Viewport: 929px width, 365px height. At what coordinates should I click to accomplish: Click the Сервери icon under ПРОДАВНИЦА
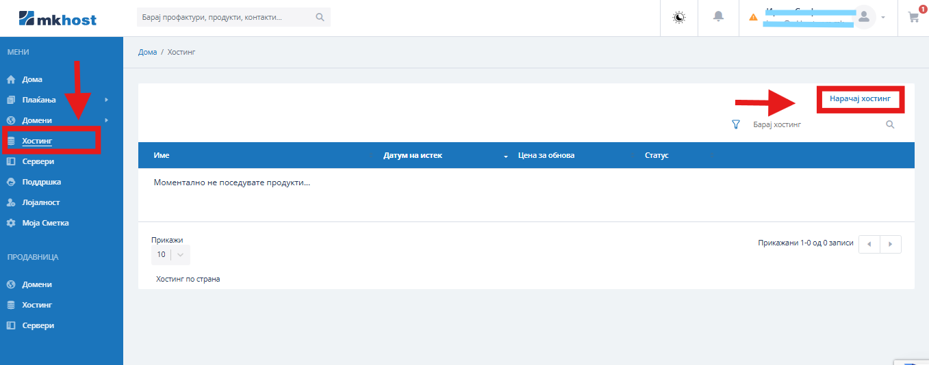tap(11, 325)
